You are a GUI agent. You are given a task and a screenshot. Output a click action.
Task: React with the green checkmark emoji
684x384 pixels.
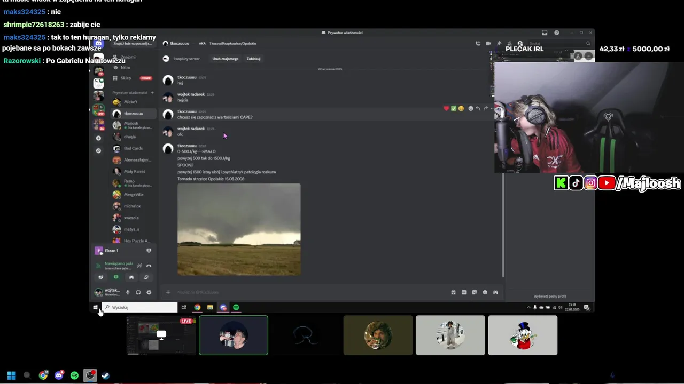pos(454,108)
